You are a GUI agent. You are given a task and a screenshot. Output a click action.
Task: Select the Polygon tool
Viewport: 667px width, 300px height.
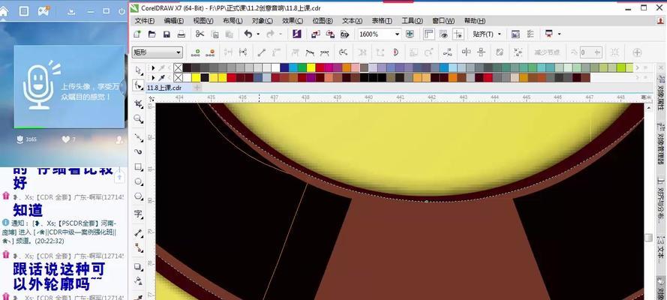coord(138,196)
